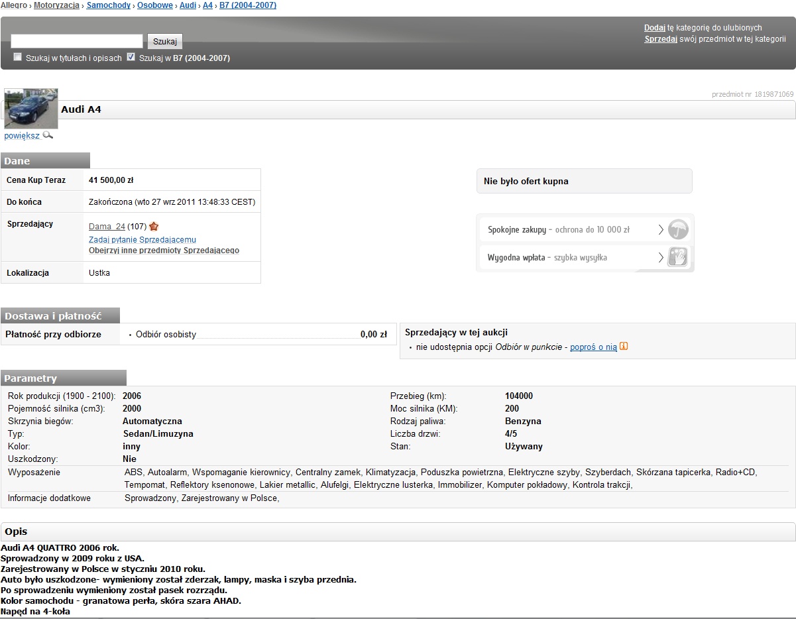Open Audi breadcrumb link
Image resolution: width=796 pixels, height=619 pixels.
[188, 5]
